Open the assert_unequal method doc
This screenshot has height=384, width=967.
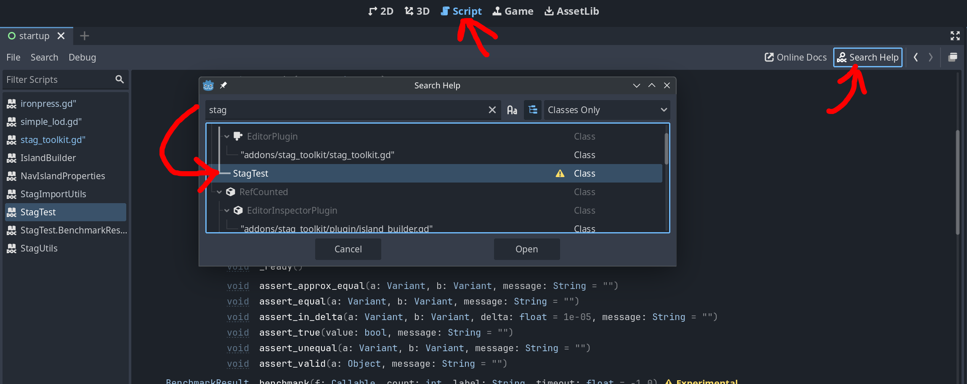[298, 348]
